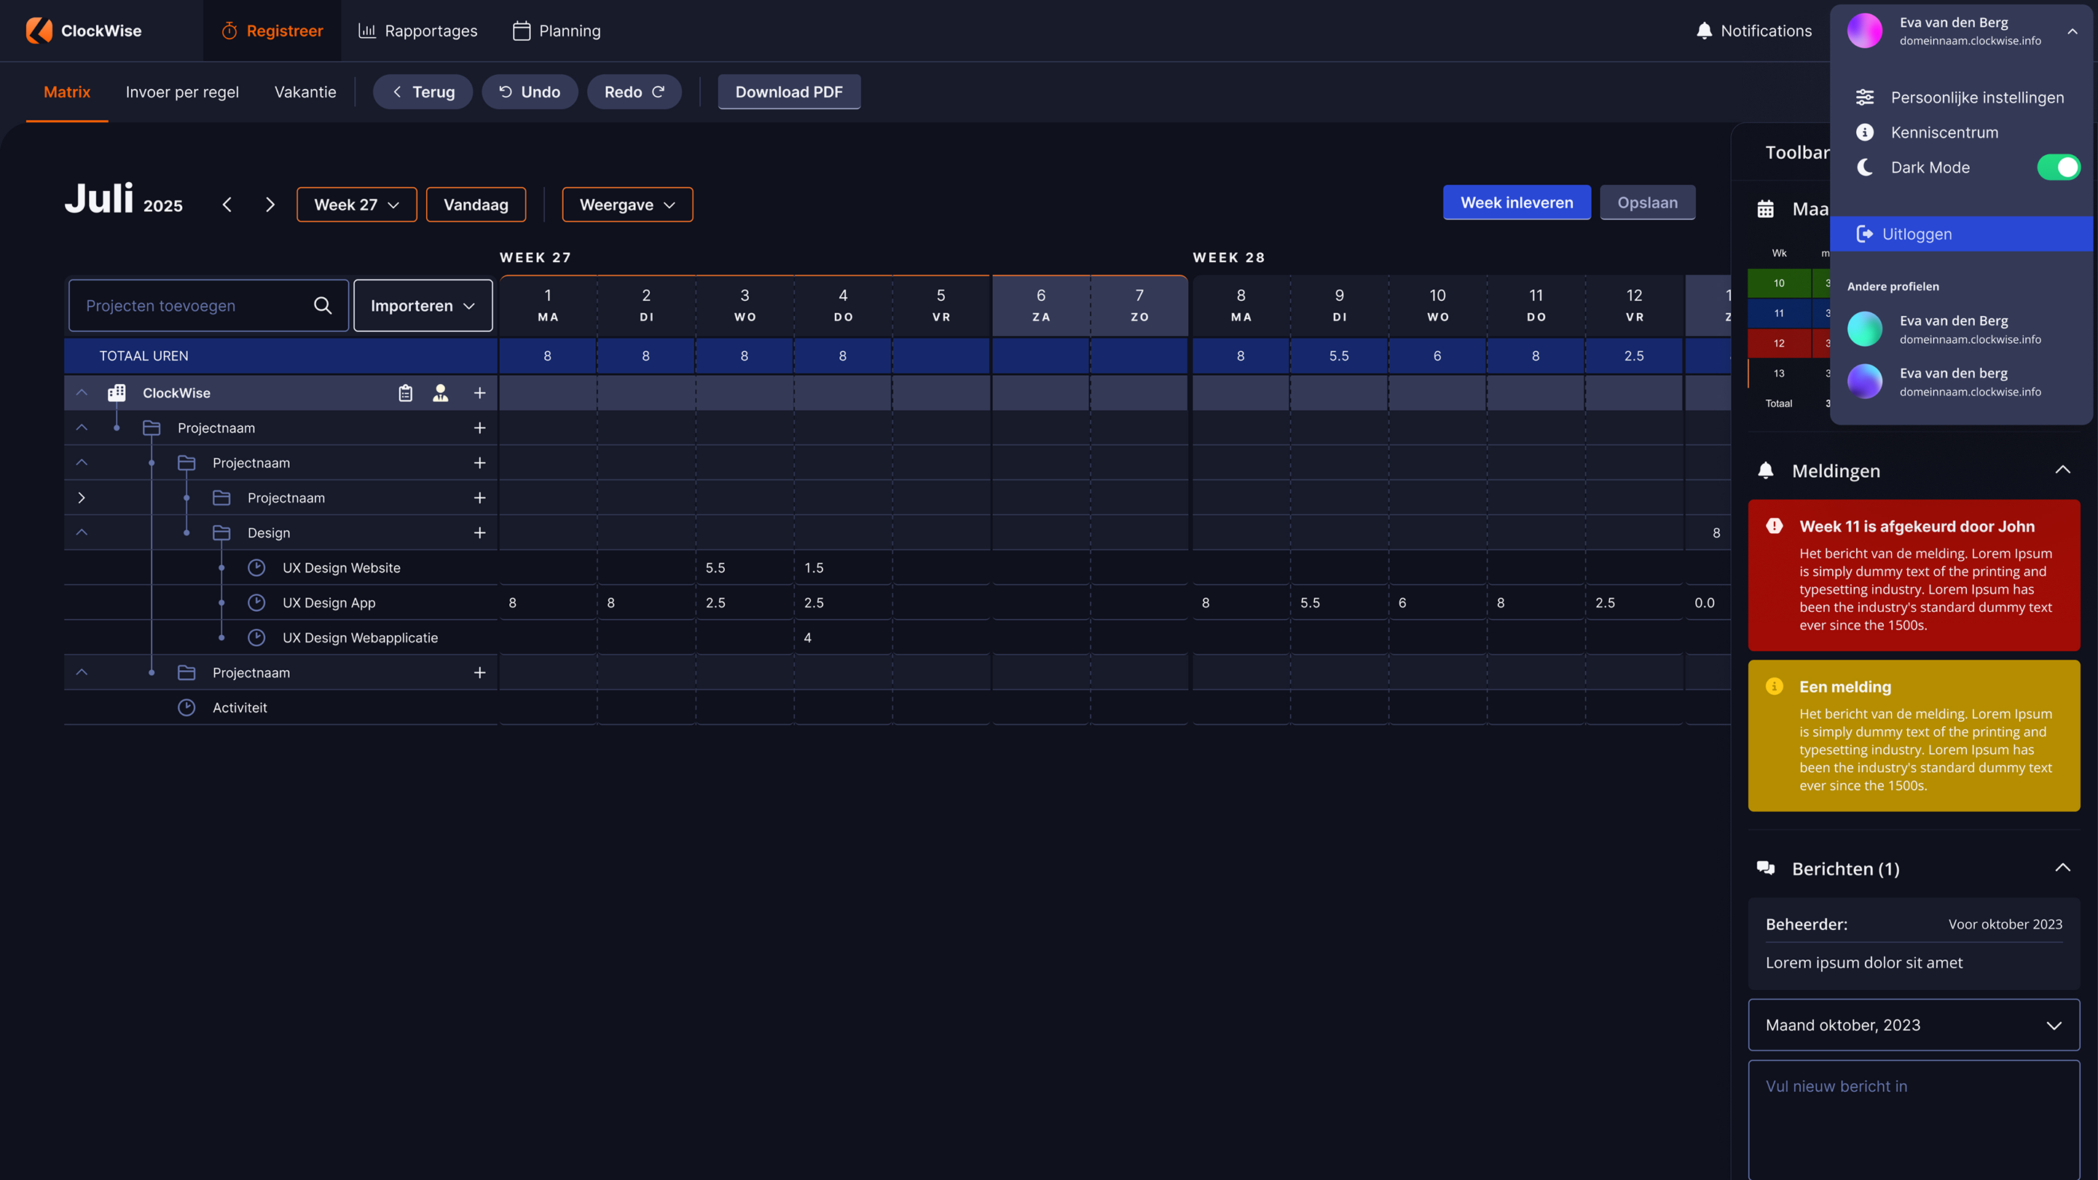Click Download PDF button
Viewport: 2098px width, 1180px height.
788,92
